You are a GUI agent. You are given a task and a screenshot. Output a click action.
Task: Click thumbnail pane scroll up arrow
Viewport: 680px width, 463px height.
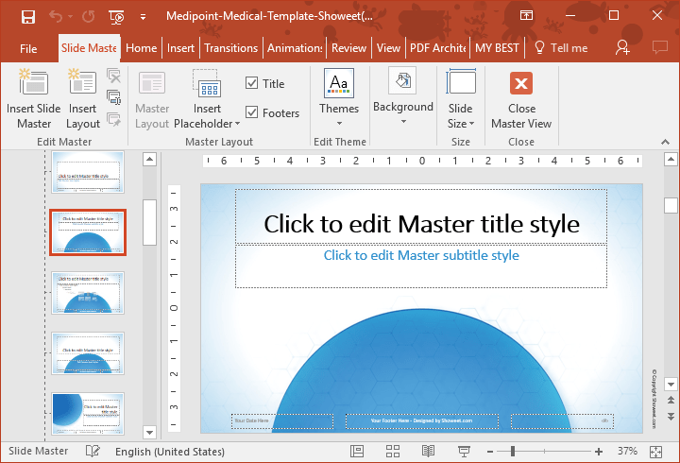coord(149,160)
